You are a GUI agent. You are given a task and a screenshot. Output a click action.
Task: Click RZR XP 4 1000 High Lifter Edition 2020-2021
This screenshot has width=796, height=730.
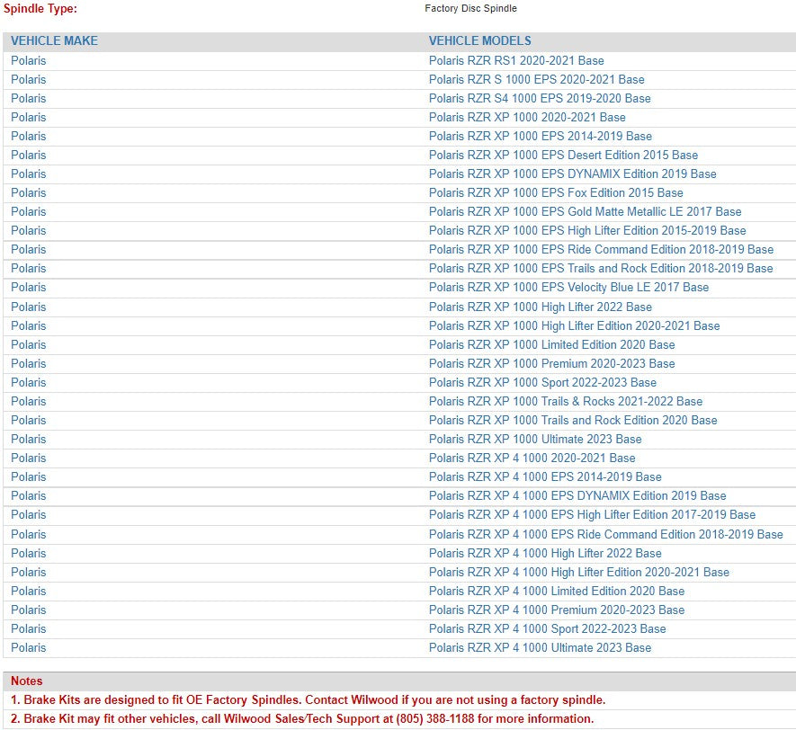[578, 573]
